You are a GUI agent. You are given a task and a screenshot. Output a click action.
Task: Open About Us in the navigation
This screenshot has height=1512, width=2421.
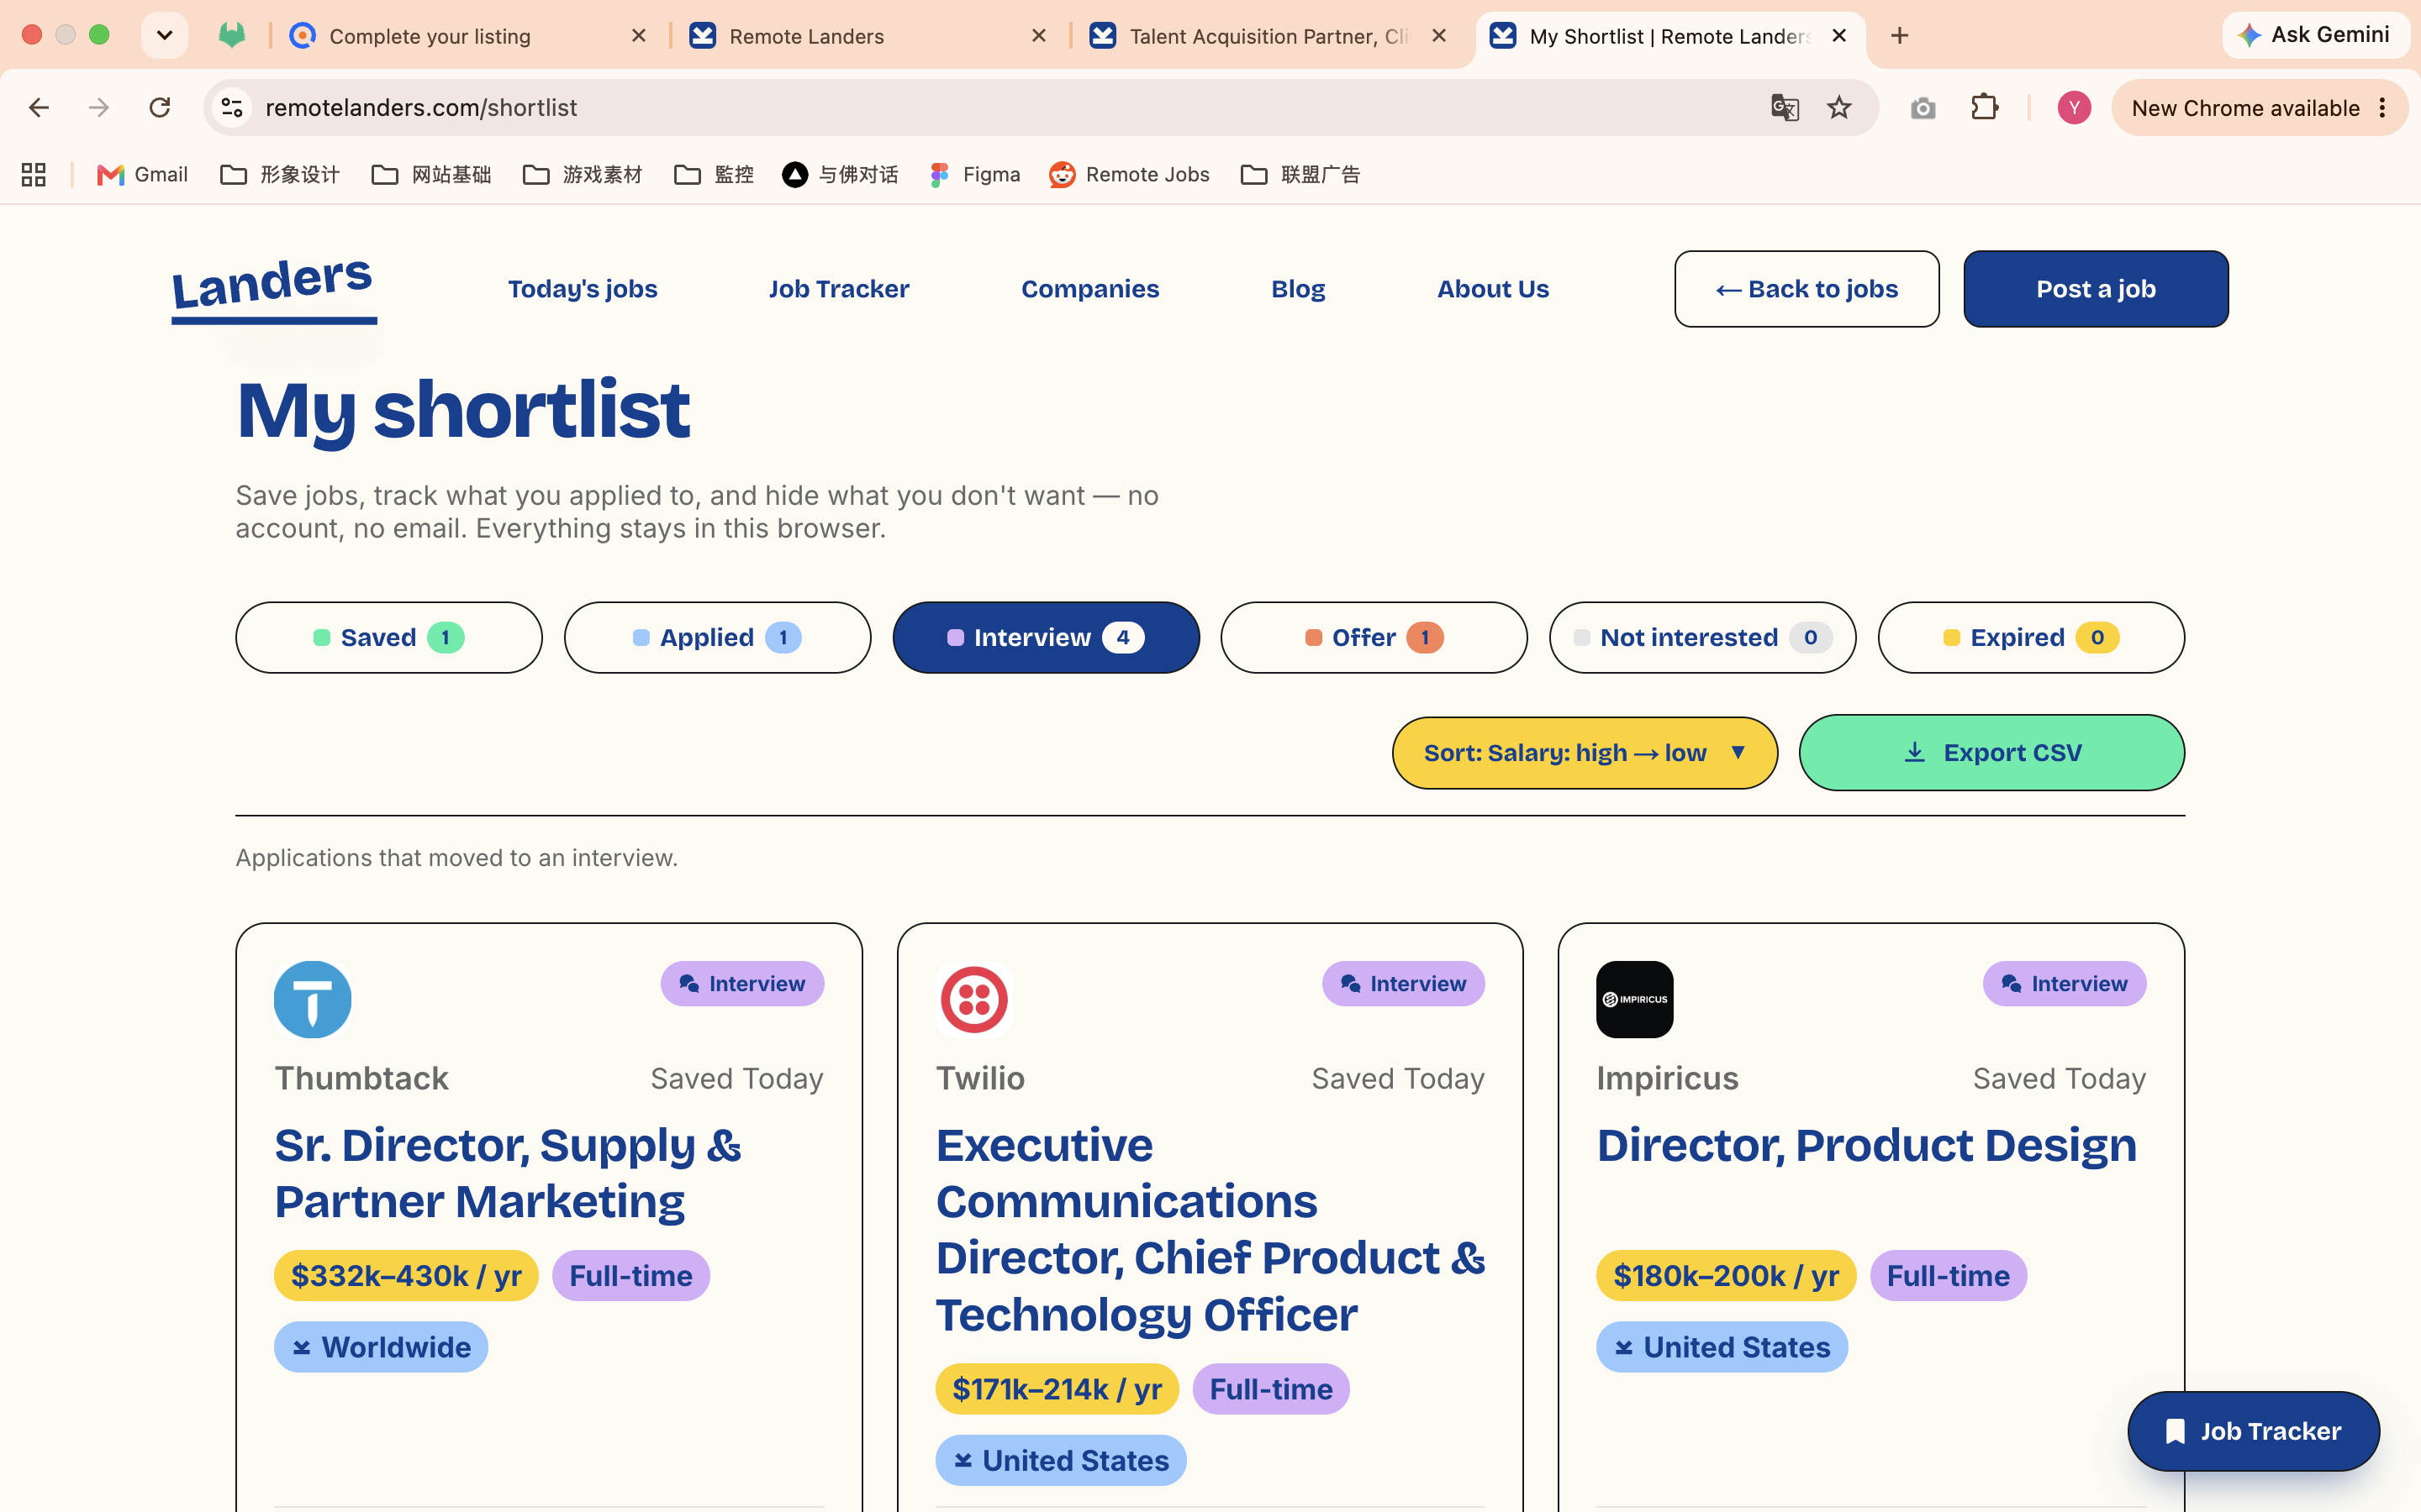(x=1493, y=289)
